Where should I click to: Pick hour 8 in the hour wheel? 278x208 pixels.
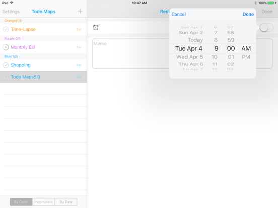216,40
